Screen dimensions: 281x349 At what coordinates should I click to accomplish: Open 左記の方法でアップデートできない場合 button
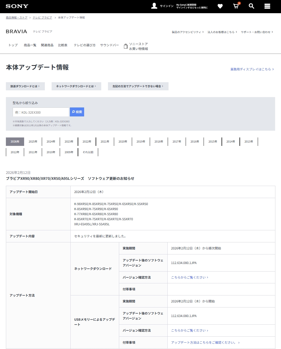(138, 86)
